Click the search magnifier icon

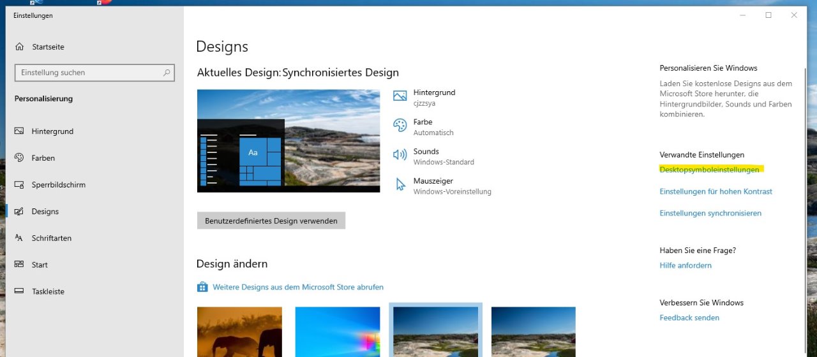(167, 73)
